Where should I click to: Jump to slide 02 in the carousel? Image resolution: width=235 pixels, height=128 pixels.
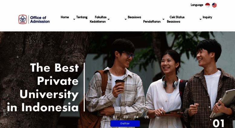click(115, 117)
